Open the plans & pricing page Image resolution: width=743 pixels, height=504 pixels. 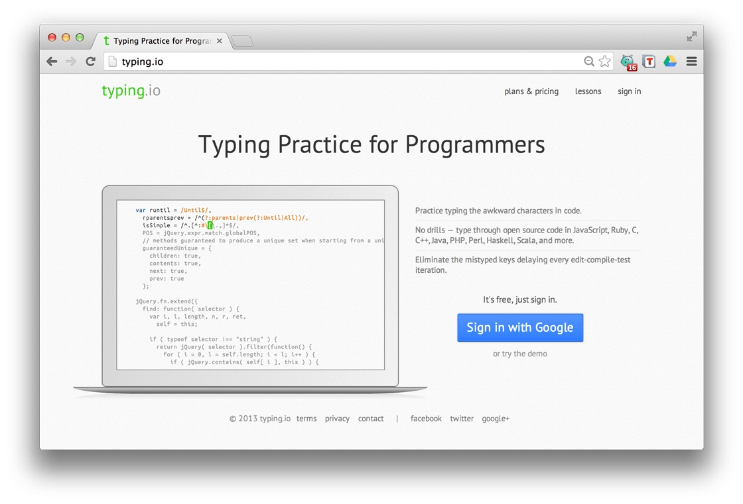pos(531,91)
